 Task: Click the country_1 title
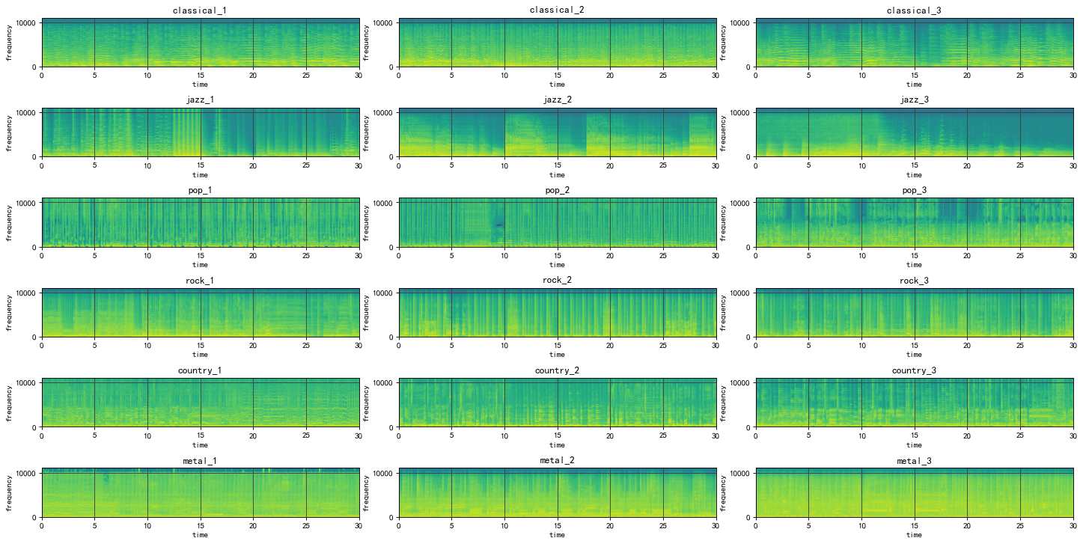point(200,371)
